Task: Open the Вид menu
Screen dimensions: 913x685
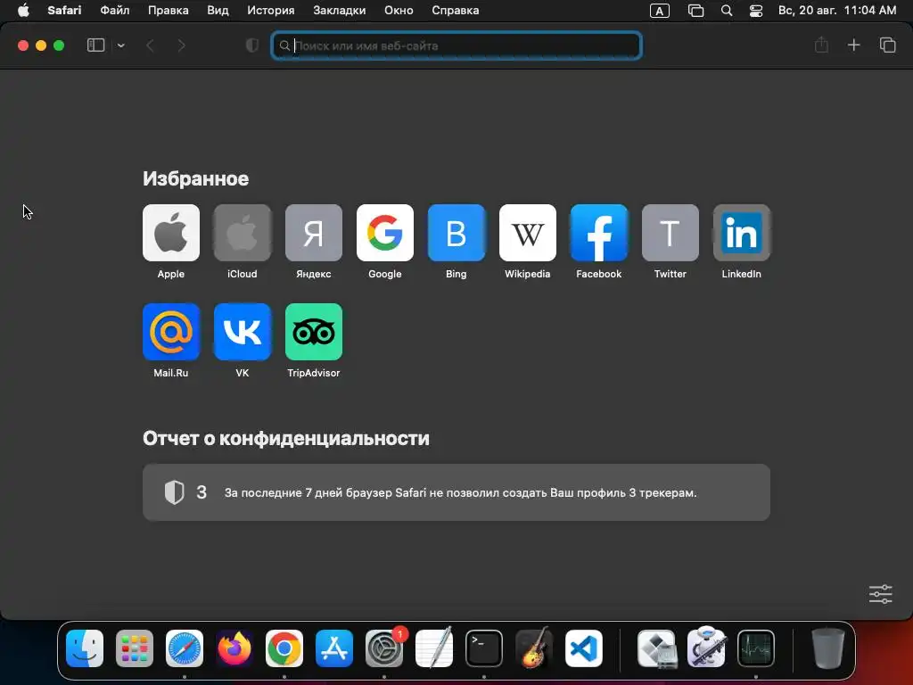Action: pyautogui.click(x=218, y=11)
